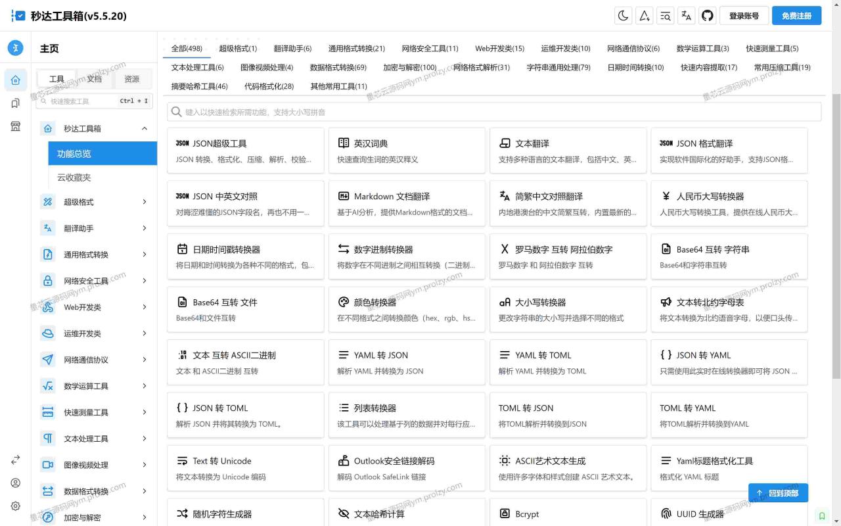Click the 英汉词典 book icon
841x526 pixels.
343,143
